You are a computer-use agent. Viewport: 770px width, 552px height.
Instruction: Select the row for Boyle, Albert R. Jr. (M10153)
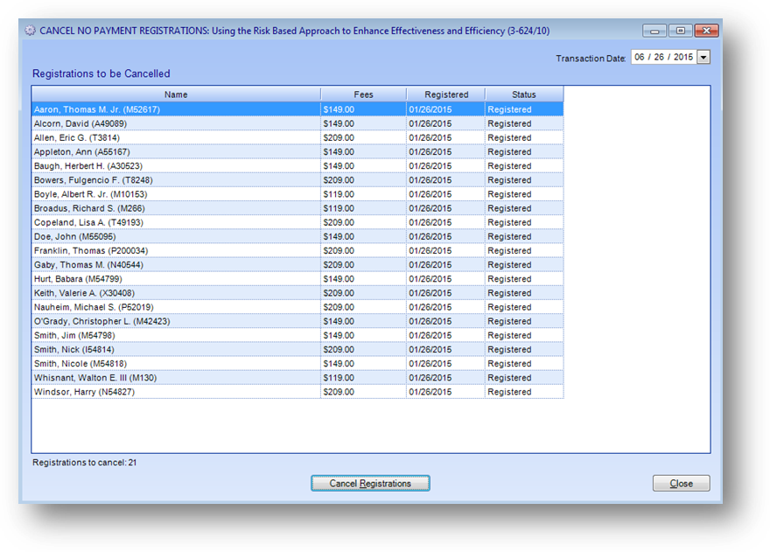click(x=297, y=194)
